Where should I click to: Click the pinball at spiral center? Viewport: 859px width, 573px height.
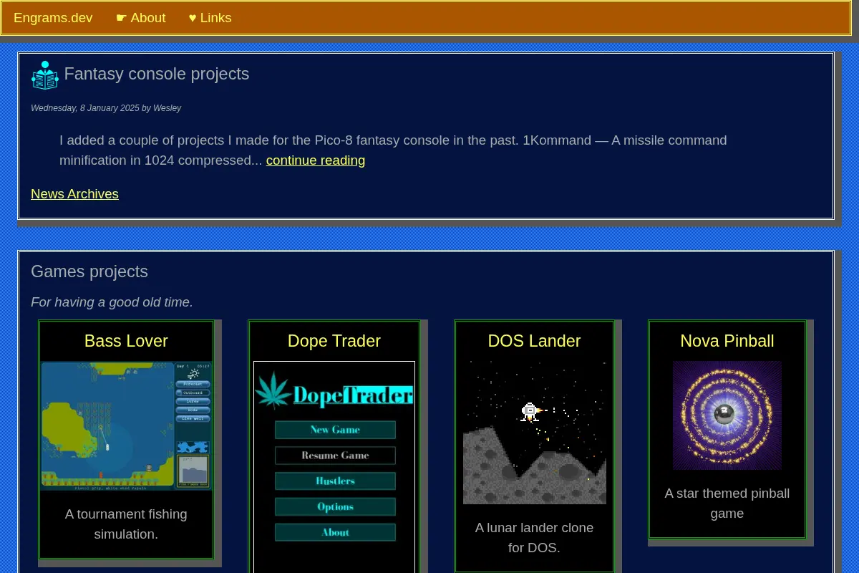724,414
